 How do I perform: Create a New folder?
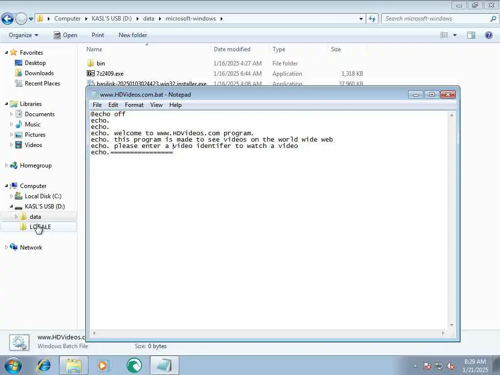(x=133, y=35)
